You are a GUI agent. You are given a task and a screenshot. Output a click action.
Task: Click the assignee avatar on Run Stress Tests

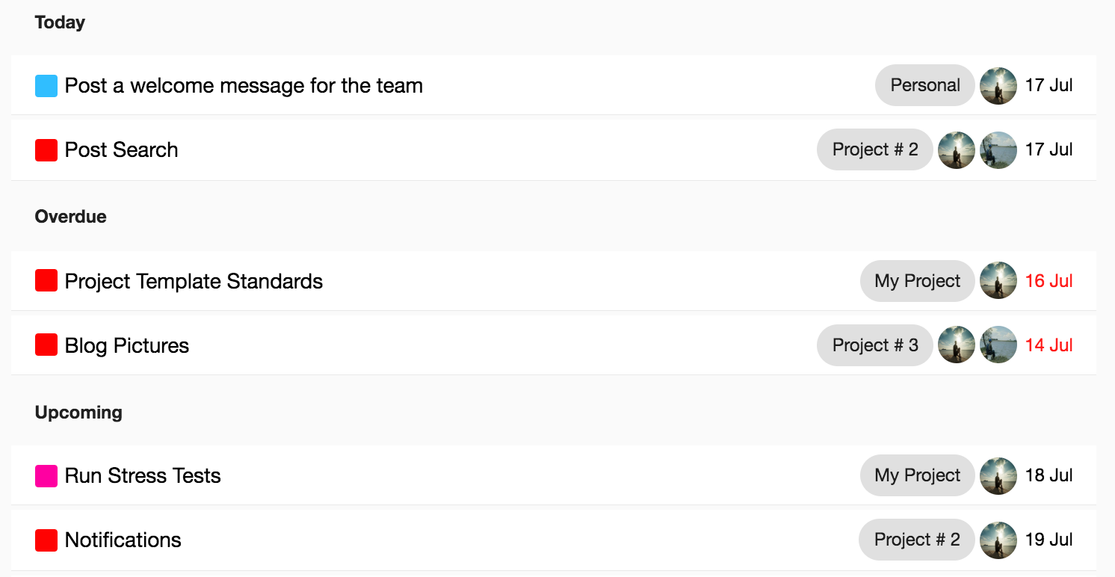coord(998,476)
